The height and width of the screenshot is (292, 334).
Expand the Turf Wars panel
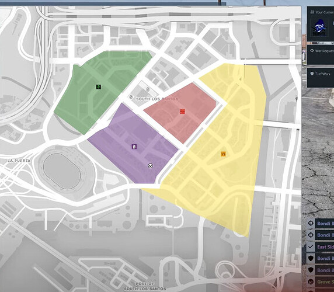coord(321,78)
